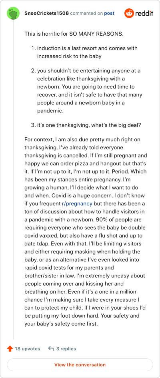
Task: Click the "18 upvotes" count
Action: [x=28, y=349]
